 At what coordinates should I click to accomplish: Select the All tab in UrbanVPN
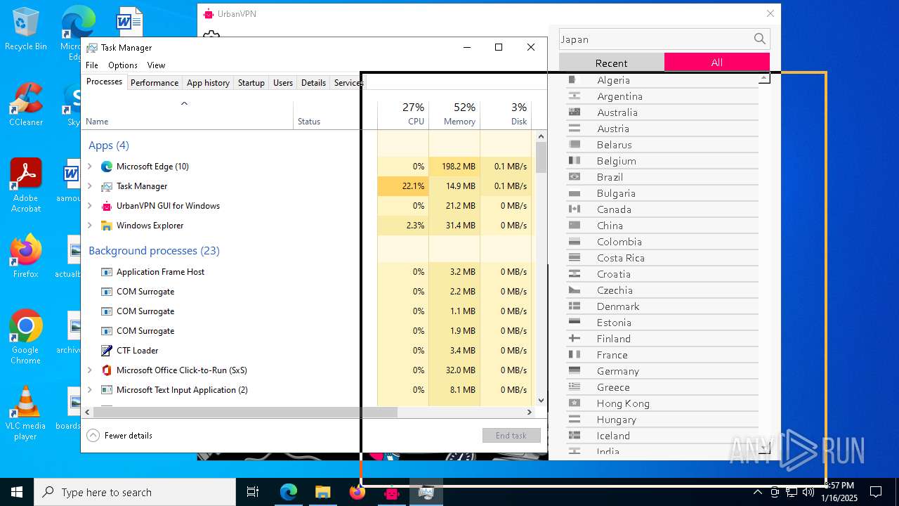(717, 63)
